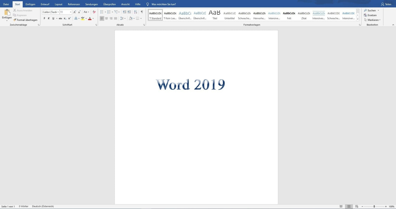Center-align the paragraph text
Image resolution: width=396 pixels, height=209 pixels.
tap(106, 18)
